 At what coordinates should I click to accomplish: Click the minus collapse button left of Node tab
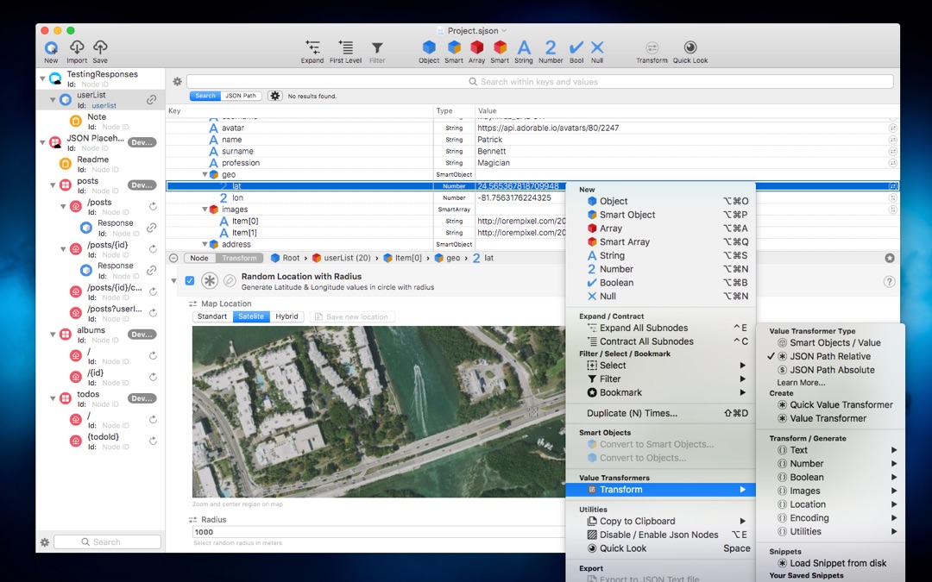click(173, 258)
